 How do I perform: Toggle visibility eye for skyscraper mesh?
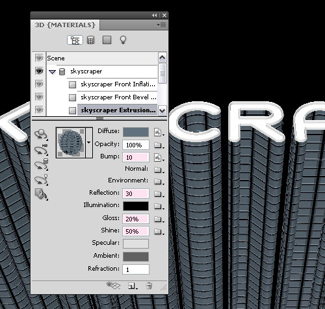click(x=39, y=71)
